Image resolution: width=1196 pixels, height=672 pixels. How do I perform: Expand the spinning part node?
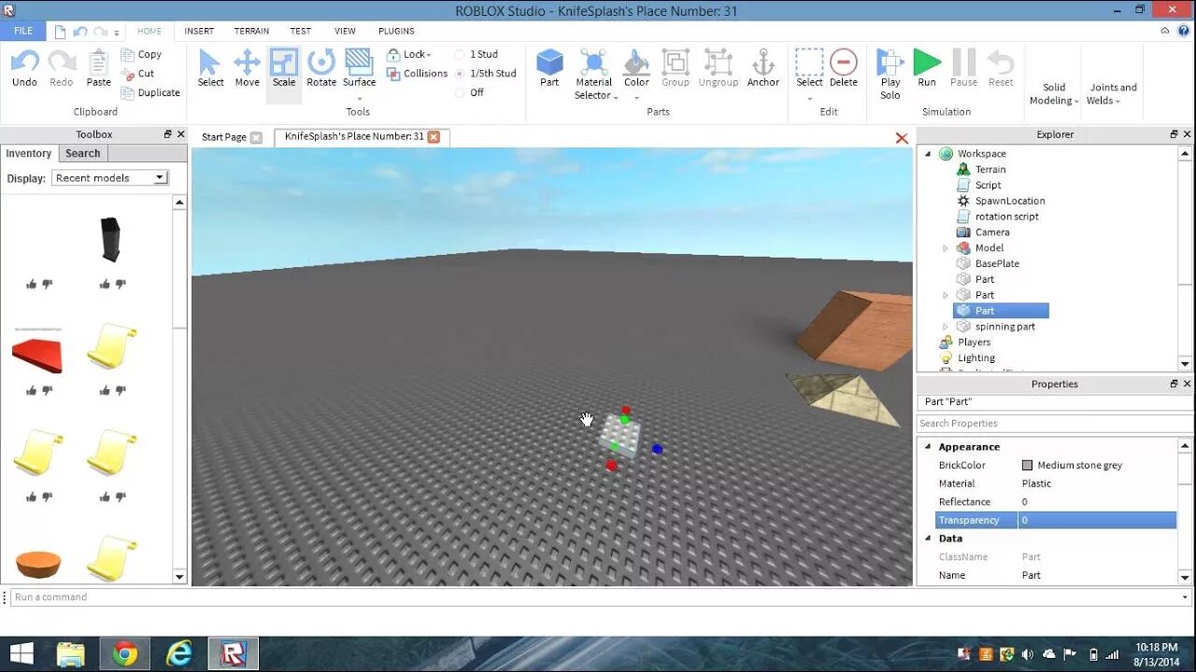(x=945, y=327)
